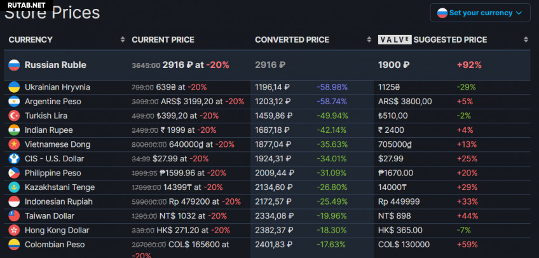
Task: Open the Set your currency dropdown
Action: click(x=480, y=13)
